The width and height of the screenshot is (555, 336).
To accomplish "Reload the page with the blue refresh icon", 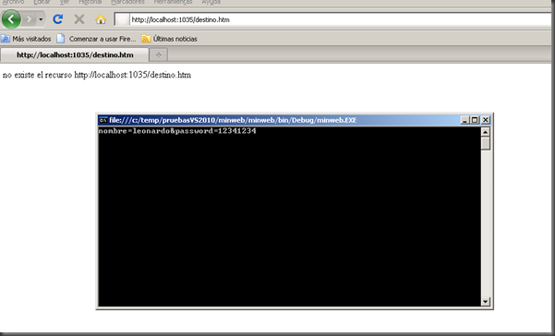I will point(57,19).
